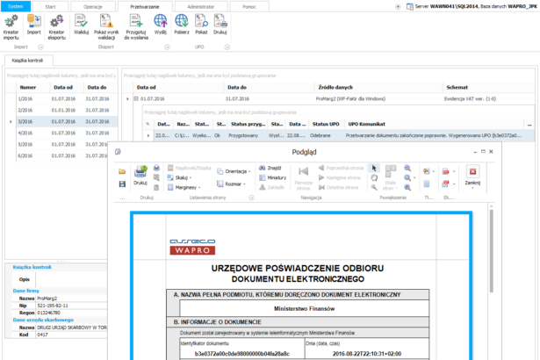Viewport: 540px width, 360px height.
Task: Click the zoom in icon at bottom of Powiększenie
Action: point(407,187)
